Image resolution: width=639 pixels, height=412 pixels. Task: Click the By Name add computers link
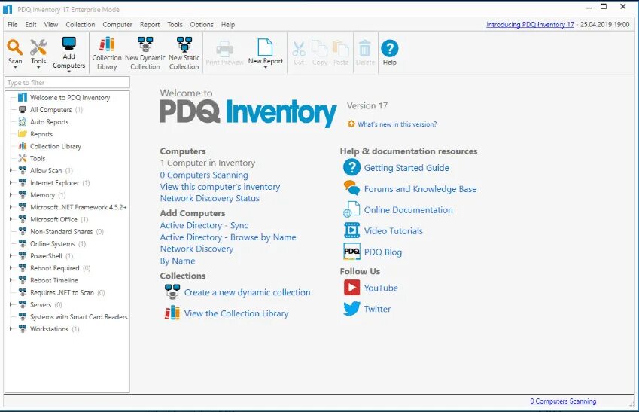pos(178,261)
